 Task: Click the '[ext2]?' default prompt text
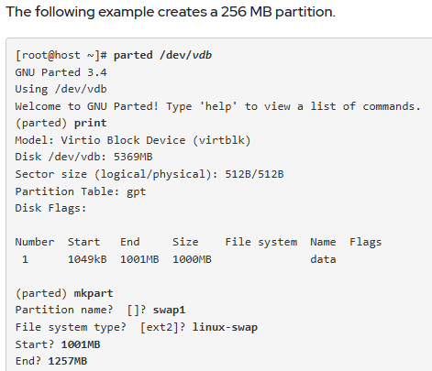162,327
